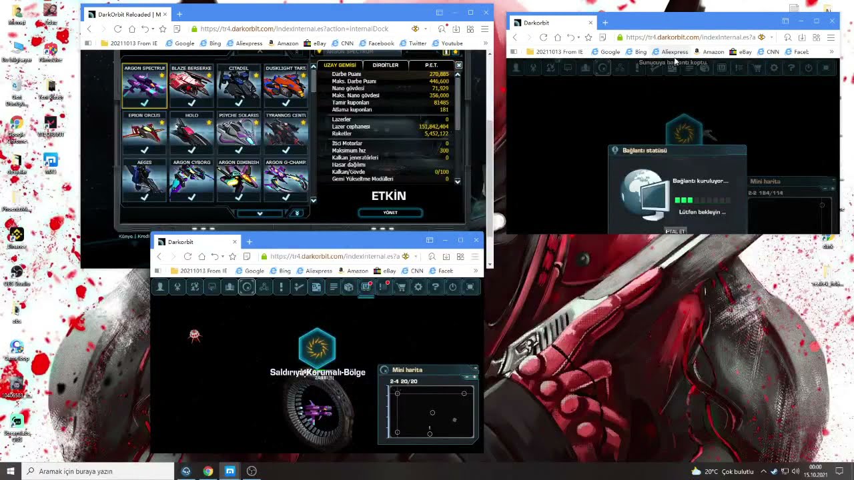Open the user profile icon in game toolbar

(160, 287)
